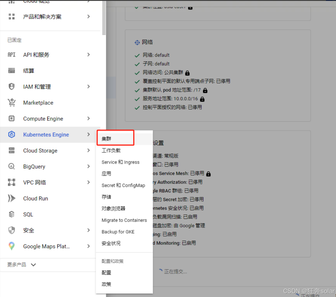The image size is (336, 297).
Task: Expand the BigQuery submenu arrow
Action: (89, 166)
